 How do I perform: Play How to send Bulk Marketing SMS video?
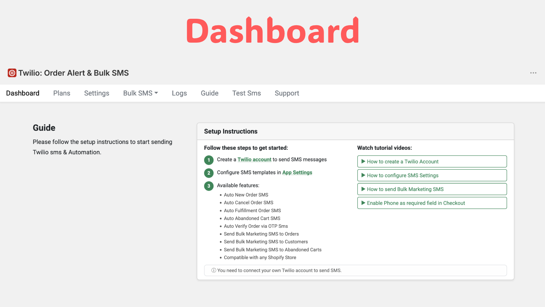[432, 189]
